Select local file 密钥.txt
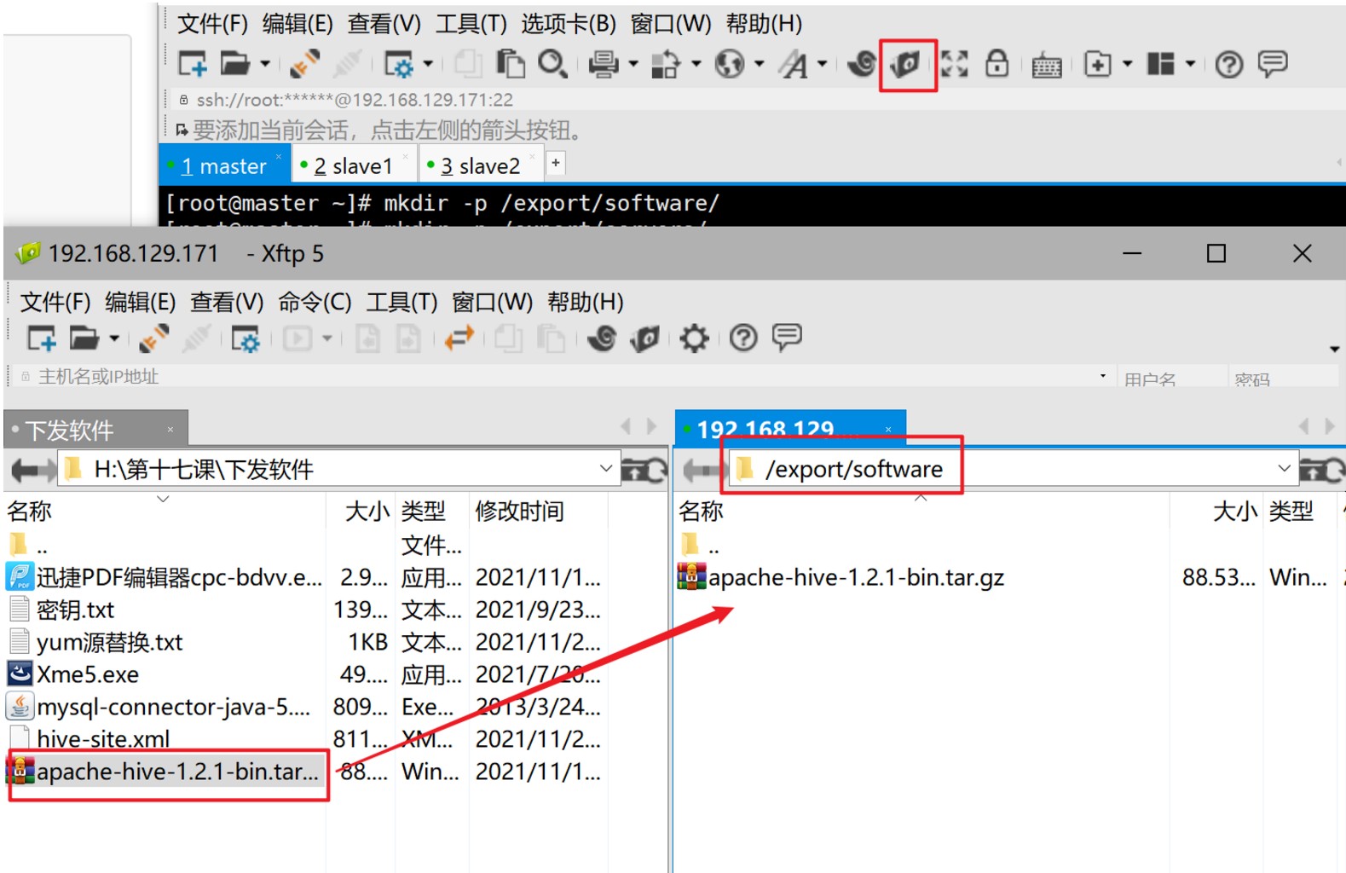The height and width of the screenshot is (873, 1346). 75,610
